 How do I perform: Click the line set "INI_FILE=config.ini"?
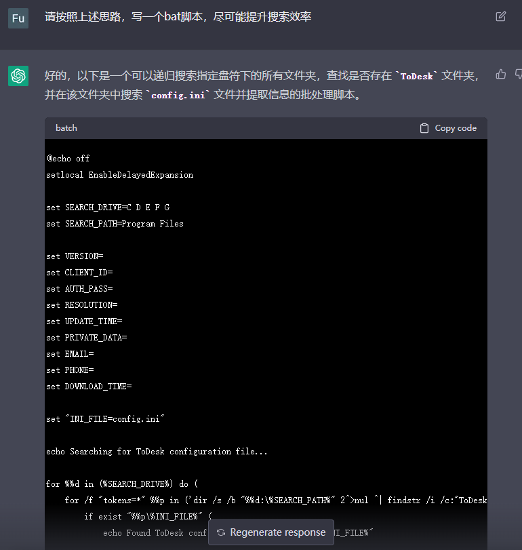point(105,419)
